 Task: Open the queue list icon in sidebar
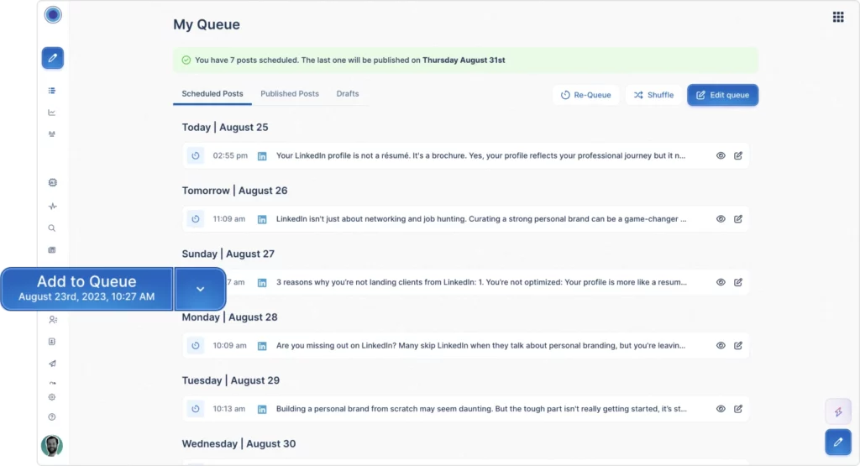52,91
